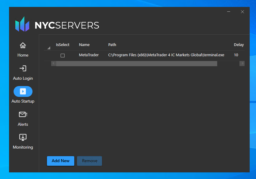The height and width of the screenshot is (179, 256).
Task: Click the horizontal scrollbar left arrow
Action: [x=54, y=63]
